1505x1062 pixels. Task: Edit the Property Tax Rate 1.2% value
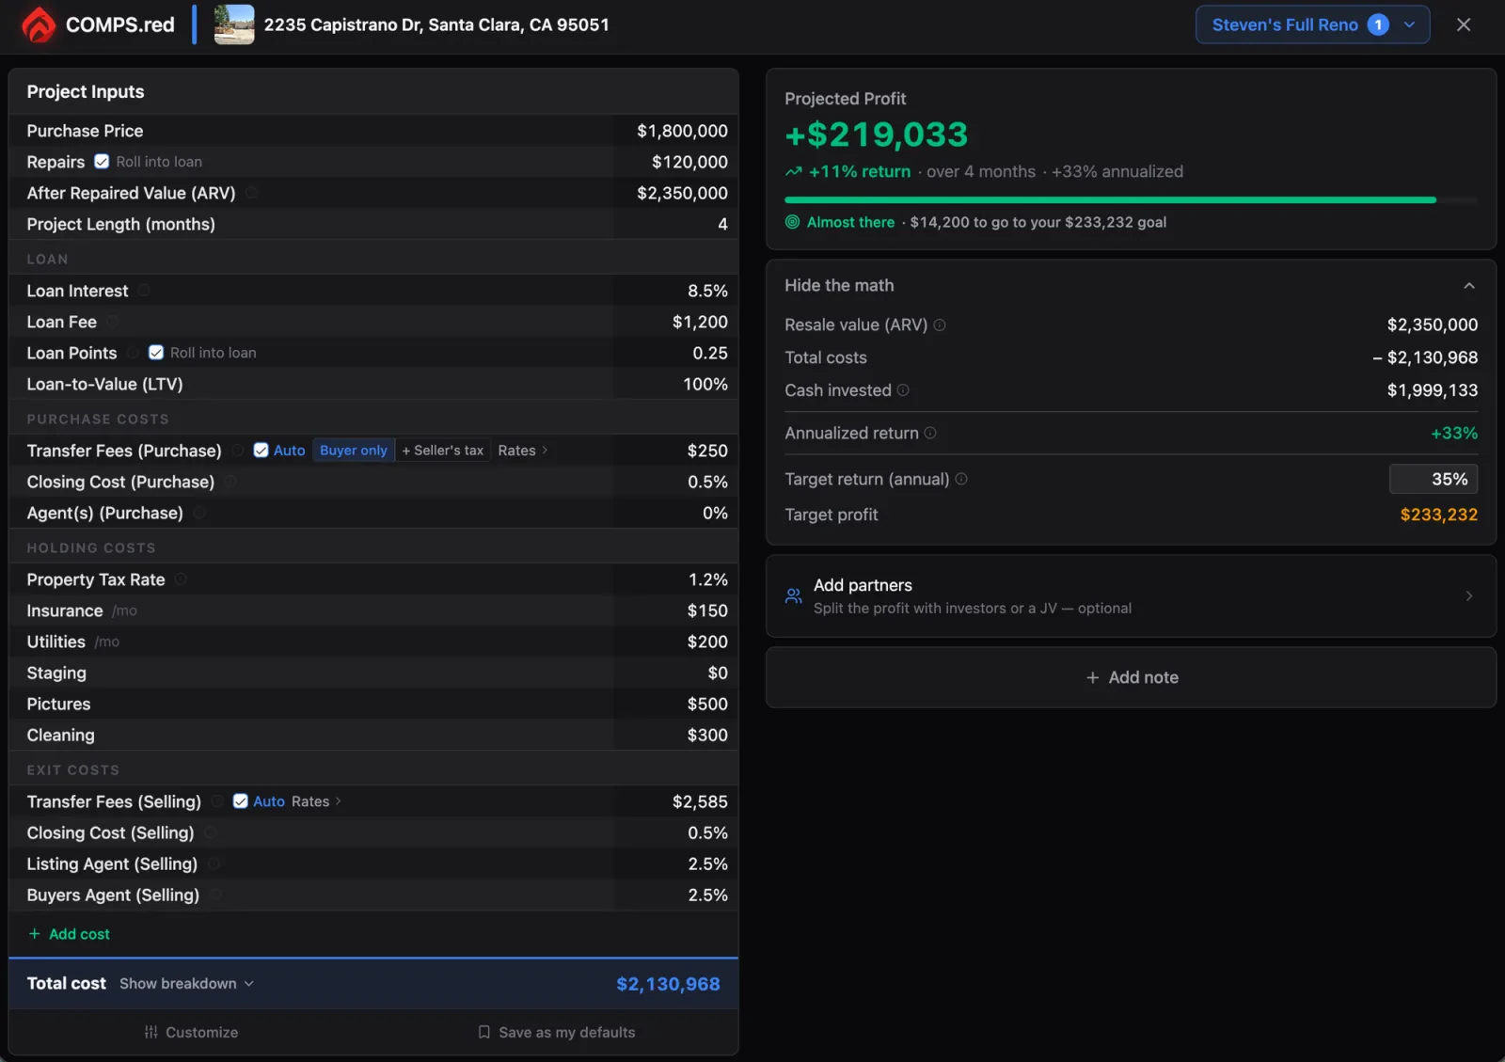(676, 579)
